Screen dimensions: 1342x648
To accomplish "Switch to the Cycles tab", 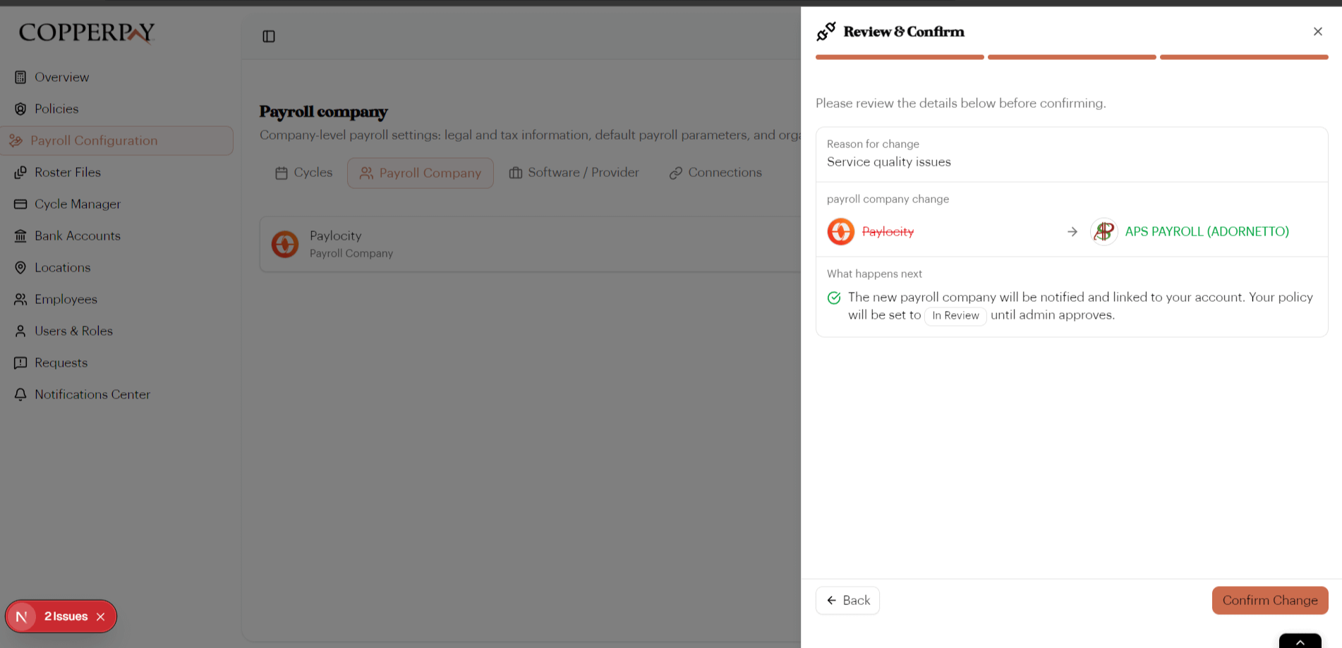I will tap(303, 172).
